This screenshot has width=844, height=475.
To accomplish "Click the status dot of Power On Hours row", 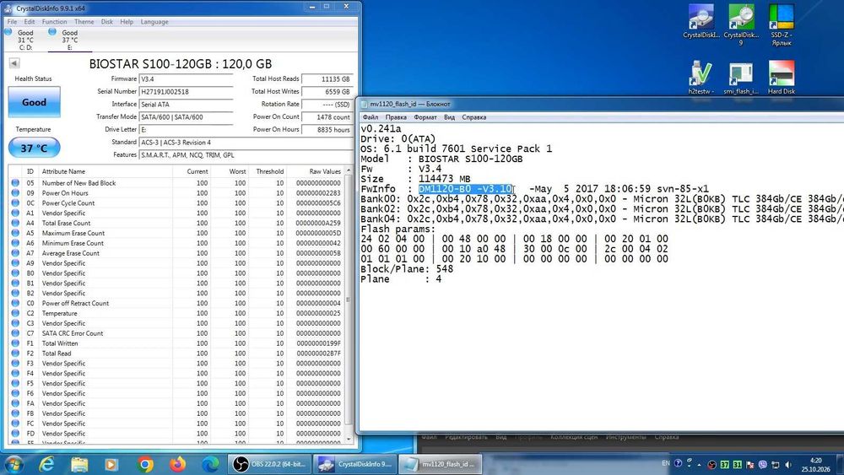I will coord(15,193).
